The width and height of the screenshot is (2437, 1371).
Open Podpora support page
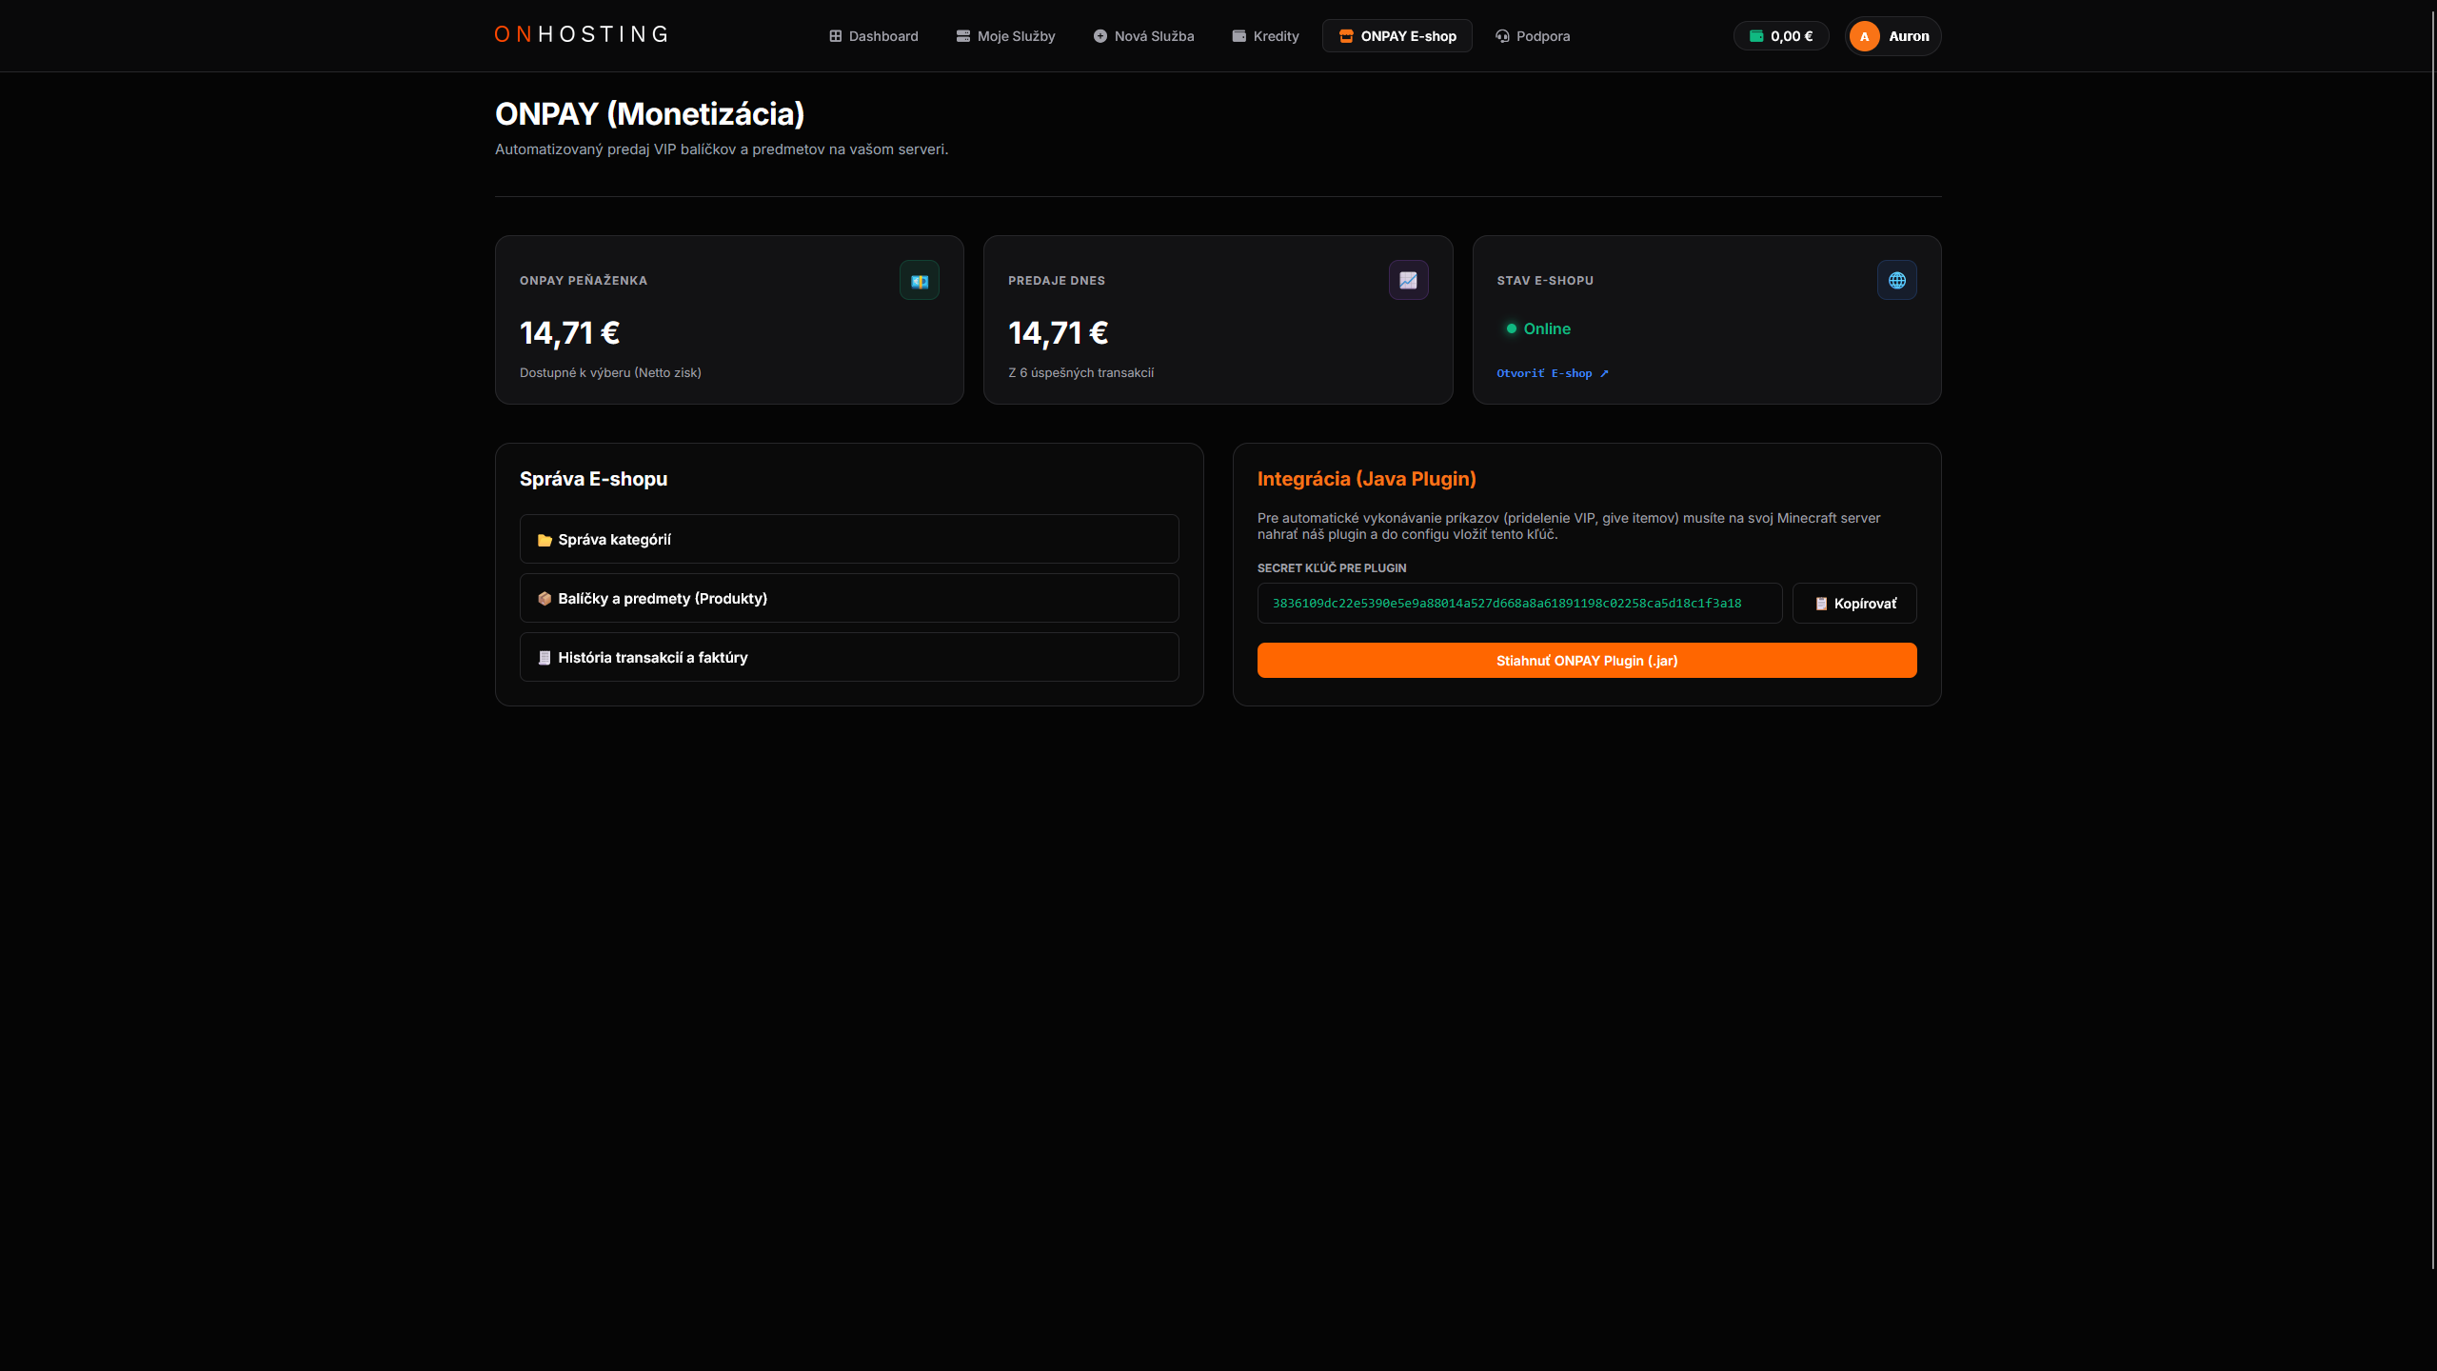click(x=1532, y=36)
